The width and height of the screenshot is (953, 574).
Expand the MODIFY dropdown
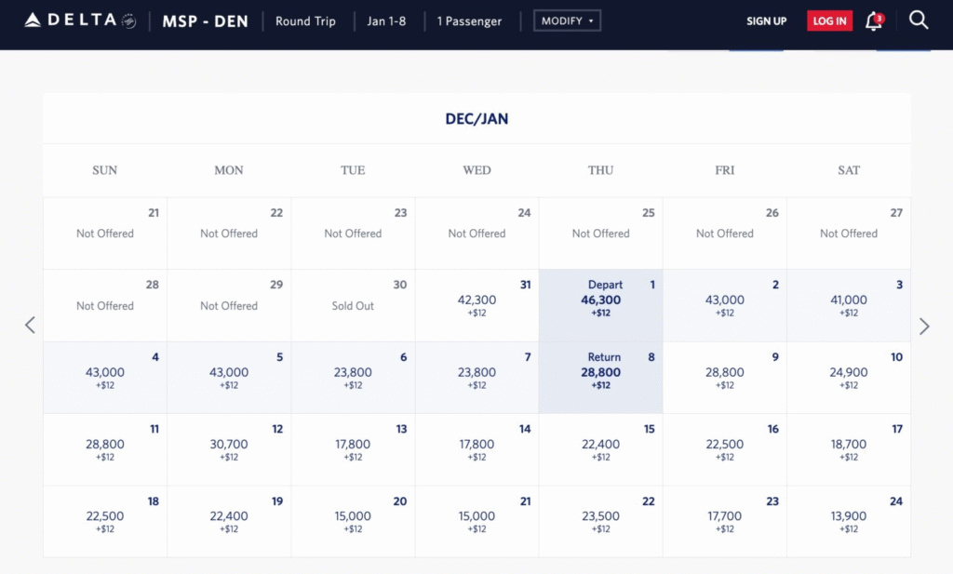click(567, 20)
